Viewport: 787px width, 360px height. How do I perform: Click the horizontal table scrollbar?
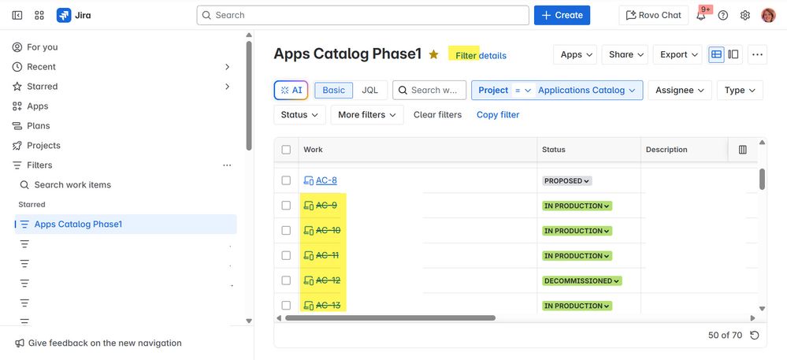click(x=390, y=318)
